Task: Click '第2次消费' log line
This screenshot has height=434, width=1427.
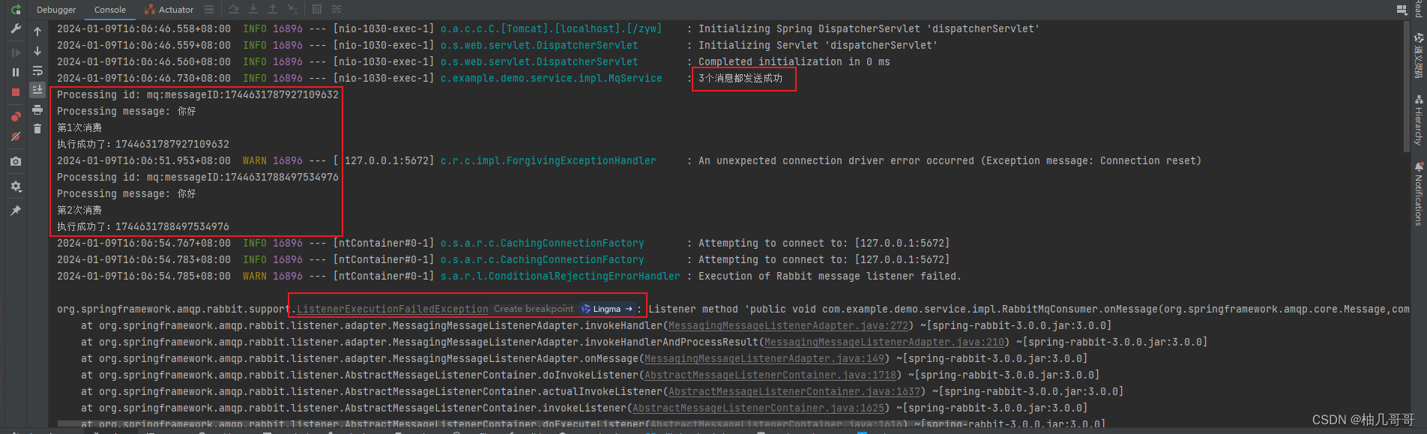Action: coord(79,210)
